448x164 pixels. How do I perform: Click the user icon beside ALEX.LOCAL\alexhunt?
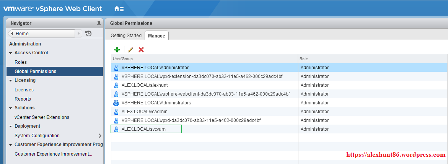(116, 85)
